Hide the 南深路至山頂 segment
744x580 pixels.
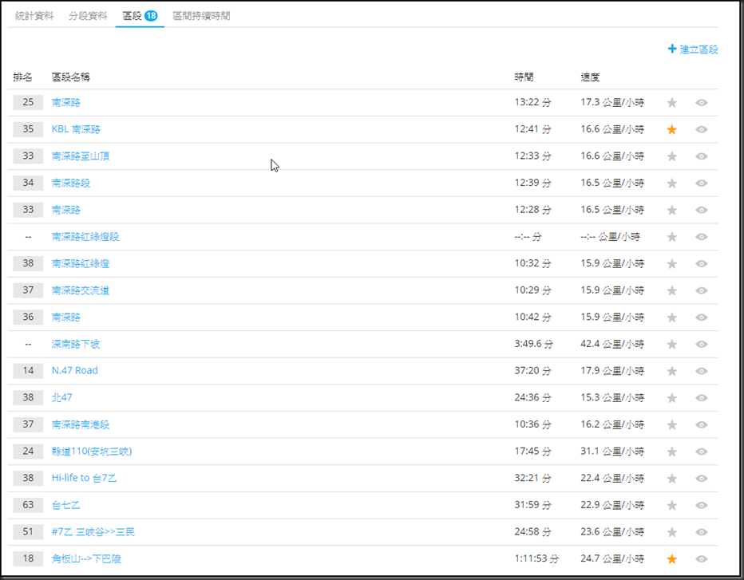(x=702, y=156)
